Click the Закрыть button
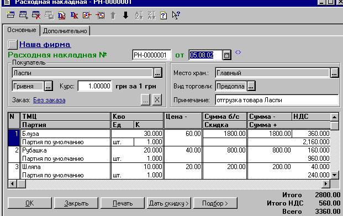The height and width of the screenshot is (216, 343). pyautogui.click(x=76, y=203)
